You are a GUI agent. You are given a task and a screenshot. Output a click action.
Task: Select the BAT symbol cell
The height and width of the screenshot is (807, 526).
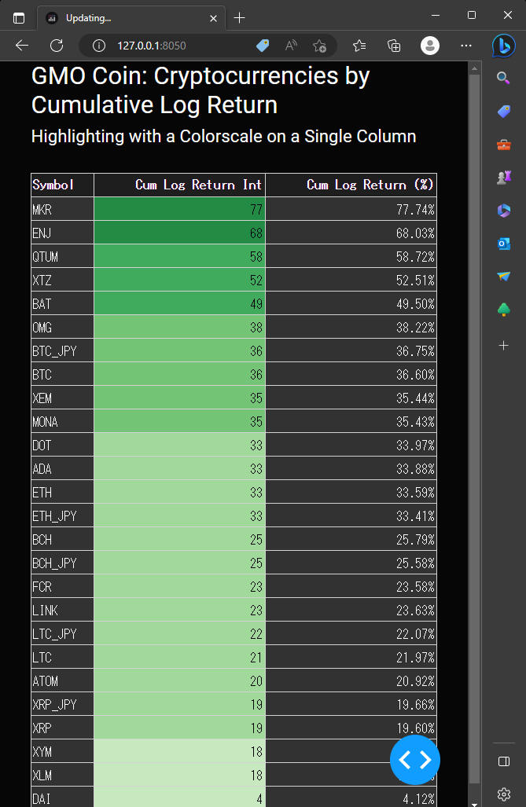click(x=62, y=303)
